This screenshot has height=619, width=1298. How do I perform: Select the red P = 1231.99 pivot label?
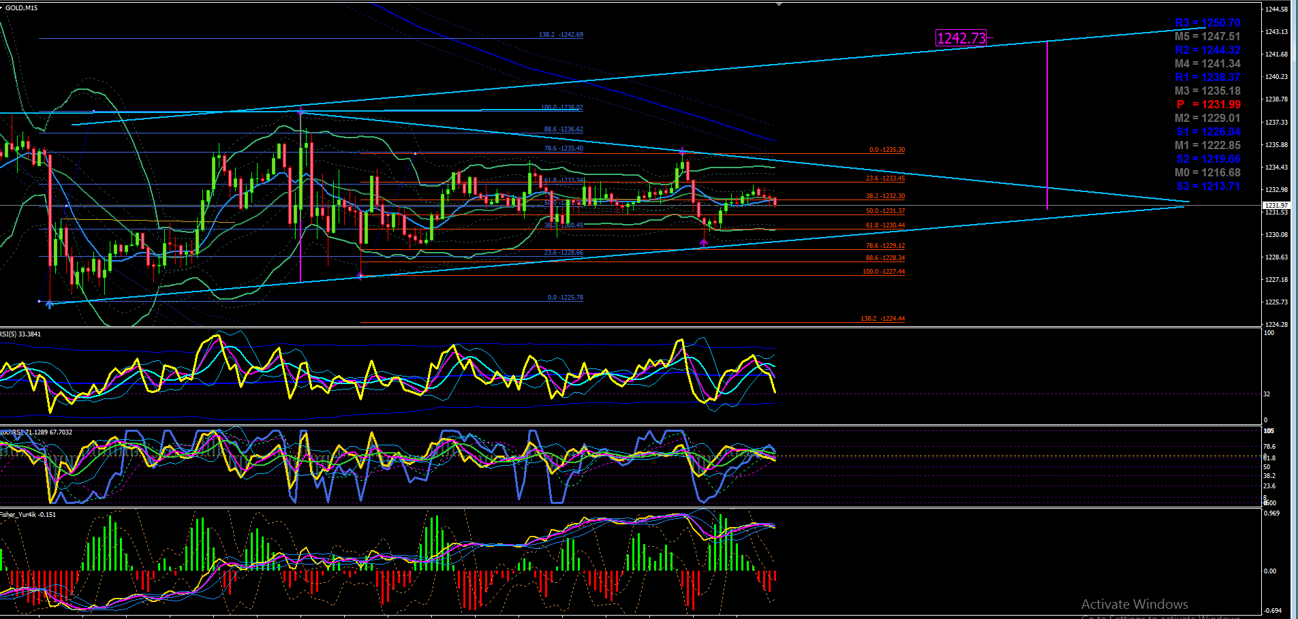point(1209,105)
